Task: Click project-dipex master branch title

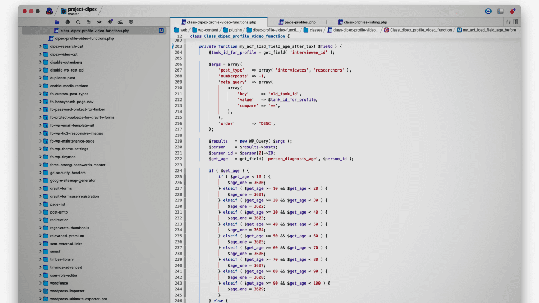Action: (x=82, y=11)
